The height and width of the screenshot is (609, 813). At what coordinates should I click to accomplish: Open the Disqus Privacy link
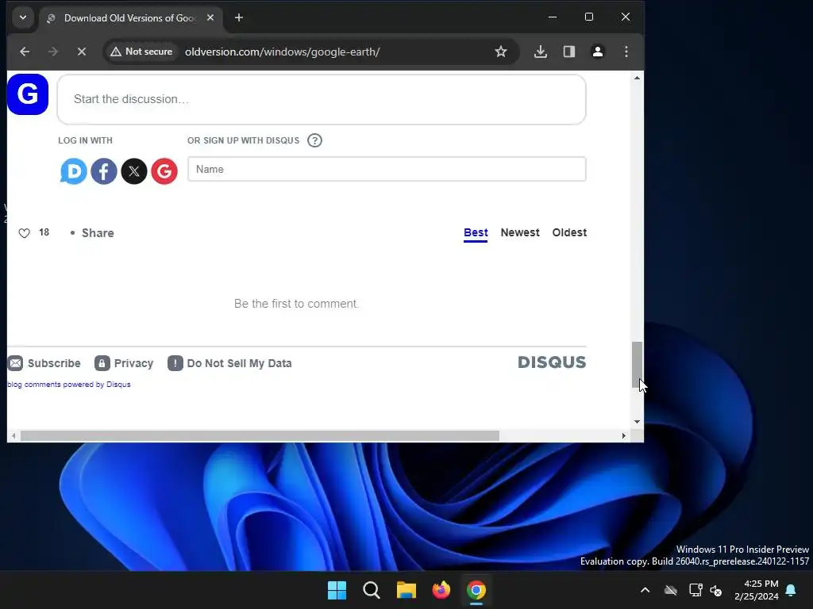click(124, 363)
